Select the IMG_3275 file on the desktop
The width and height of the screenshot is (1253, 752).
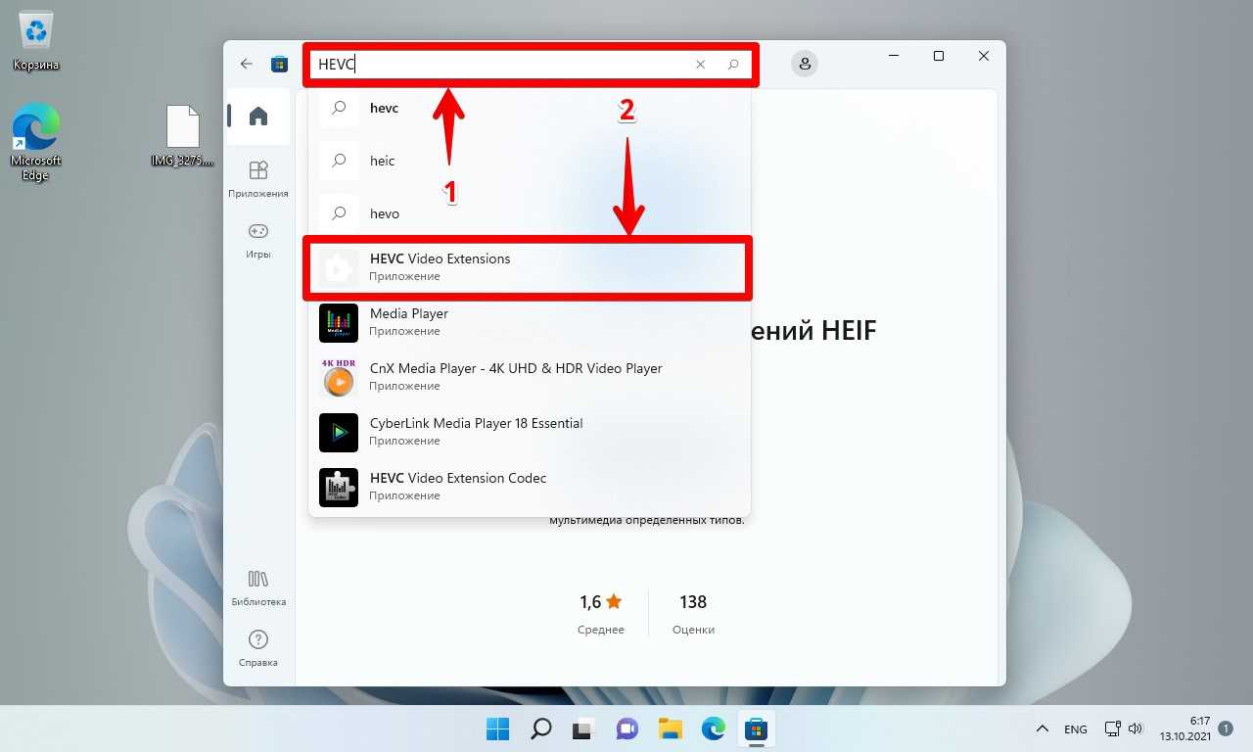(x=182, y=135)
